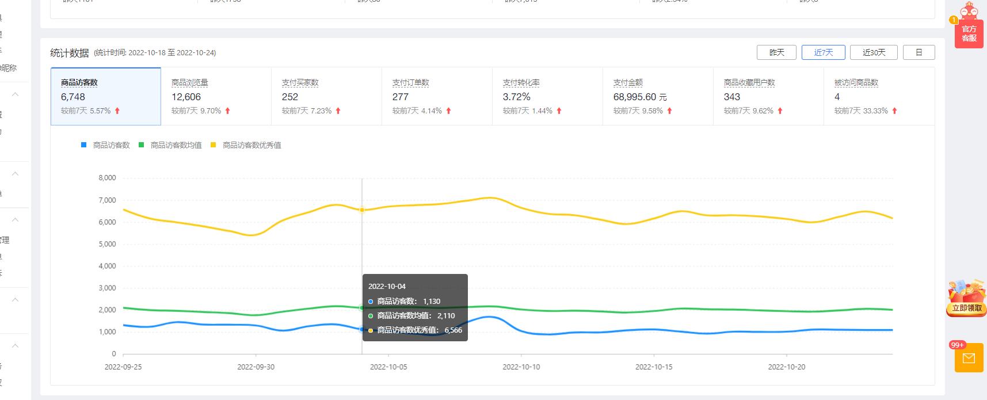Collapse the bottommost sidebar chevron arrow
This screenshot has width=987, height=400.
coord(16,346)
